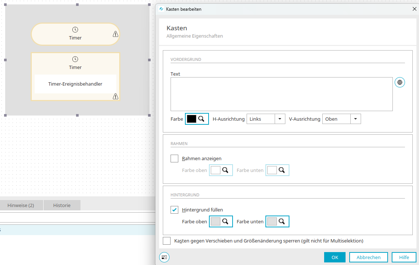This screenshot has width=419, height=265.
Task: Click the grey Hintergrund Farbe unten swatch
Action: coord(272,221)
